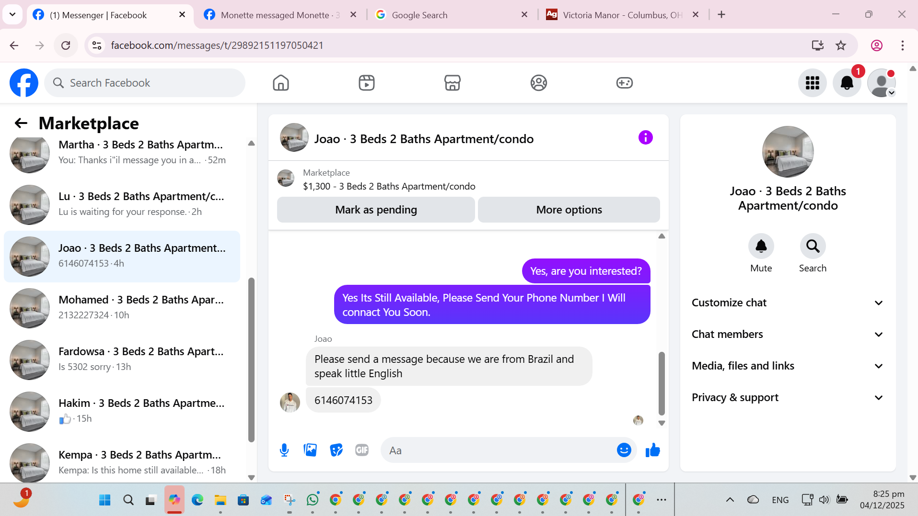Click the Aa message input field
918x516 pixels.
tap(501, 450)
